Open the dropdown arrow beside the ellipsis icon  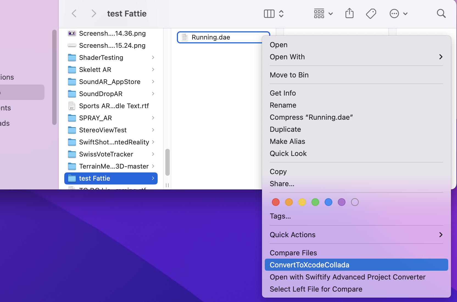pyautogui.click(x=405, y=14)
